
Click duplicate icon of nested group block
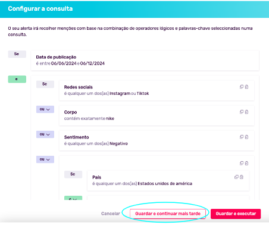pyautogui.click(x=242, y=163)
